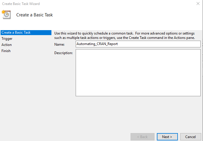This screenshot has height=141, width=203.
Task: Select the Finish step in sidebar
Action: [6, 51]
